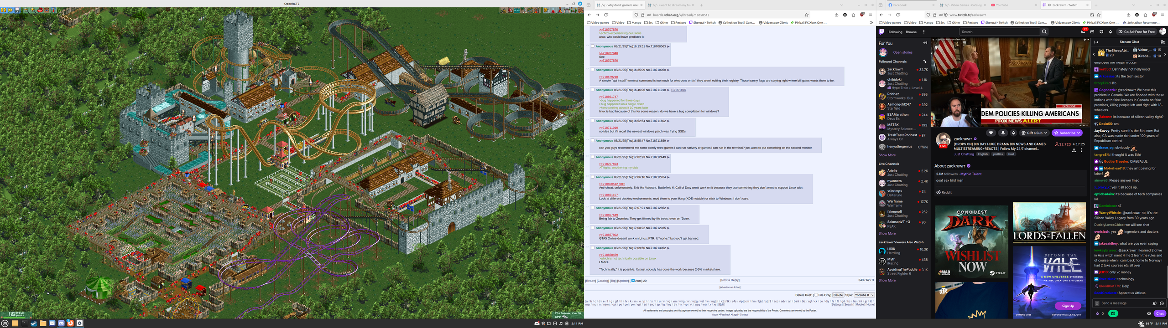Click the Sign Up button on the ad
1168x328 pixels.
click(x=1068, y=306)
